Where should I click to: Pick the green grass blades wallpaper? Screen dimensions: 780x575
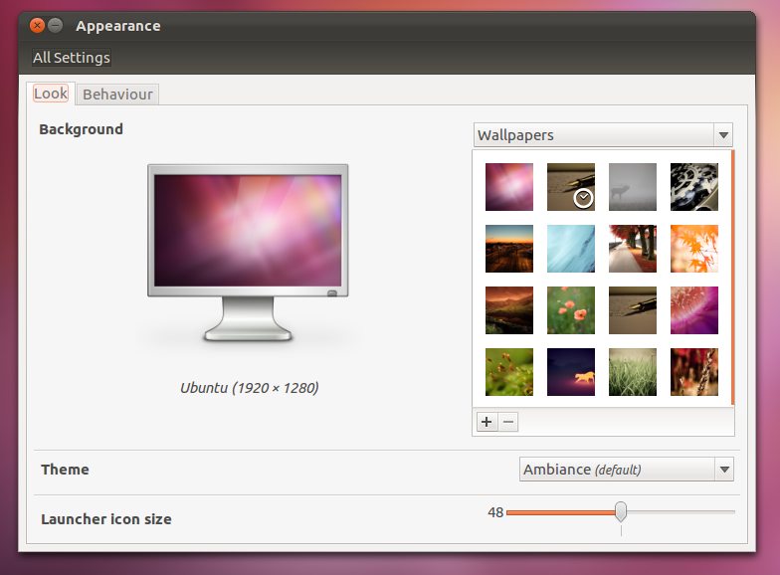[632, 372]
